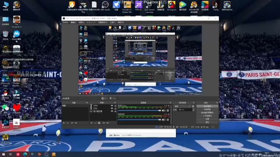
Task: Click the 开始录制 start recording button
Action: coord(207,109)
